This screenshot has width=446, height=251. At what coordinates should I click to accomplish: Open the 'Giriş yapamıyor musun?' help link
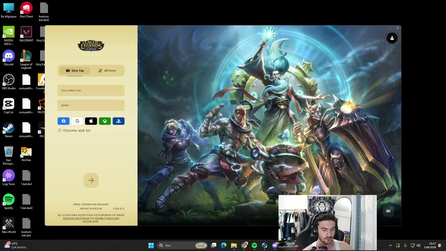click(x=91, y=204)
